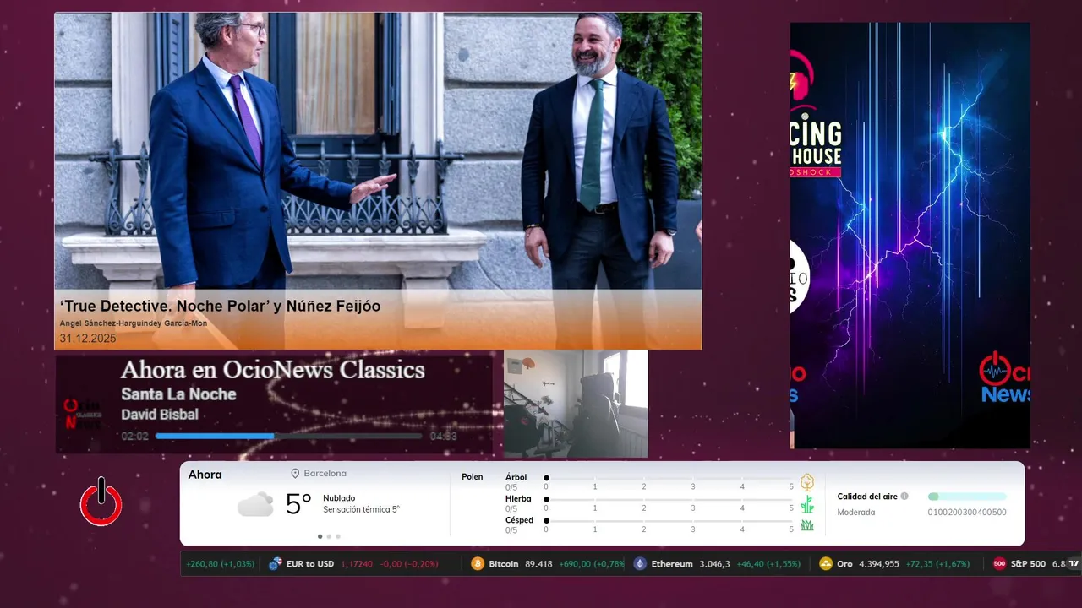This screenshot has height=608, width=1082.
Task: Click the song title 'Santa La Noche'
Action: [178, 394]
